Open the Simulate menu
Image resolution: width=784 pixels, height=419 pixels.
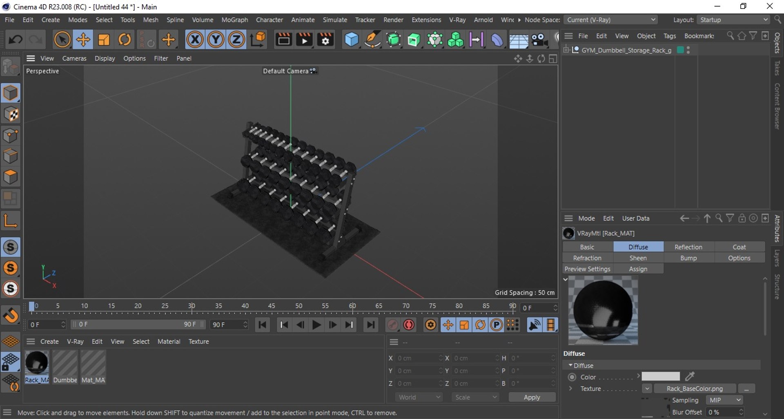(335, 20)
